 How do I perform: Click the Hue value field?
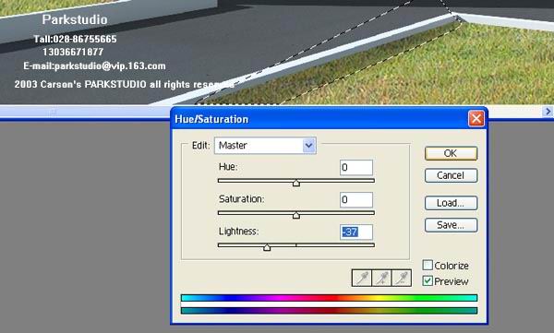click(x=356, y=167)
